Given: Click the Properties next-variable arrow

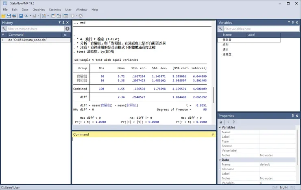Looking at the screenshot, I should 233,122.
